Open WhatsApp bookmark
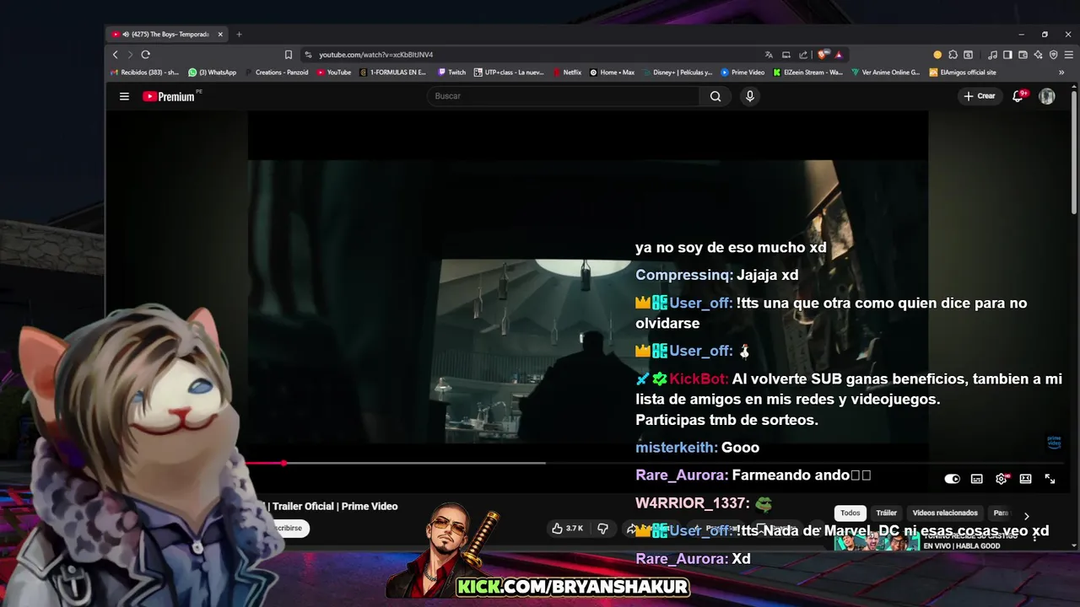Viewport: 1080px width, 607px height. [x=213, y=73]
